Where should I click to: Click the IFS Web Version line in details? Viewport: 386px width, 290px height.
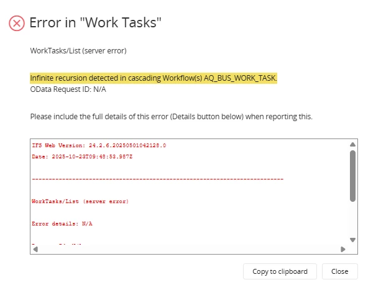point(99,145)
